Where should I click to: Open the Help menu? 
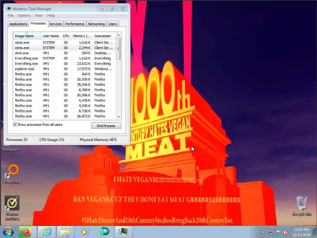click(x=51, y=15)
